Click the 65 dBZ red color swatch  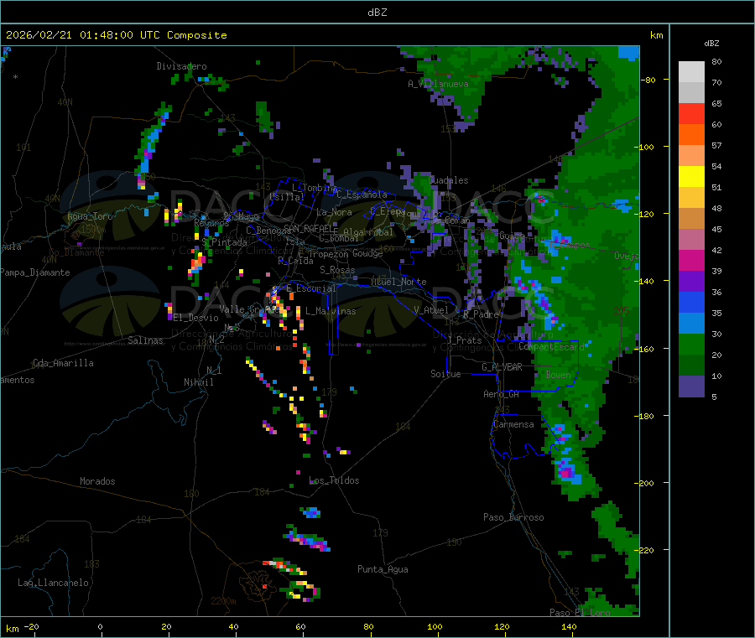tap(691, 113)
